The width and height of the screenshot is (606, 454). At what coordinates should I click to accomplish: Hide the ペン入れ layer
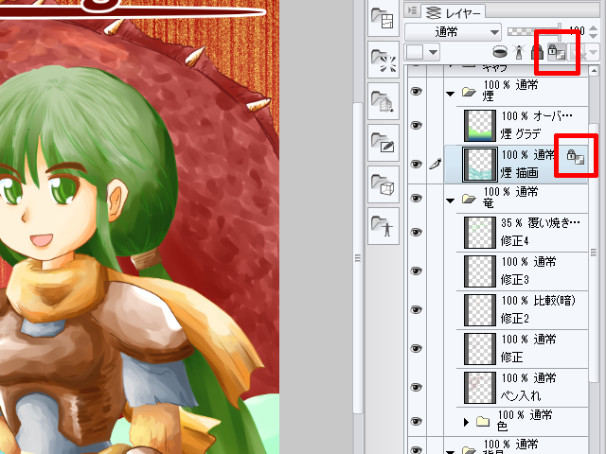click(416, 387)
